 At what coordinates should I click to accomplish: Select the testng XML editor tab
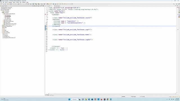[49, 6]
